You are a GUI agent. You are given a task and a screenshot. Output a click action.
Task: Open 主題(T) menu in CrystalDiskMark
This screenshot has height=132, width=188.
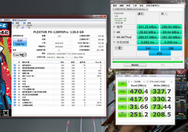(136, 76)
